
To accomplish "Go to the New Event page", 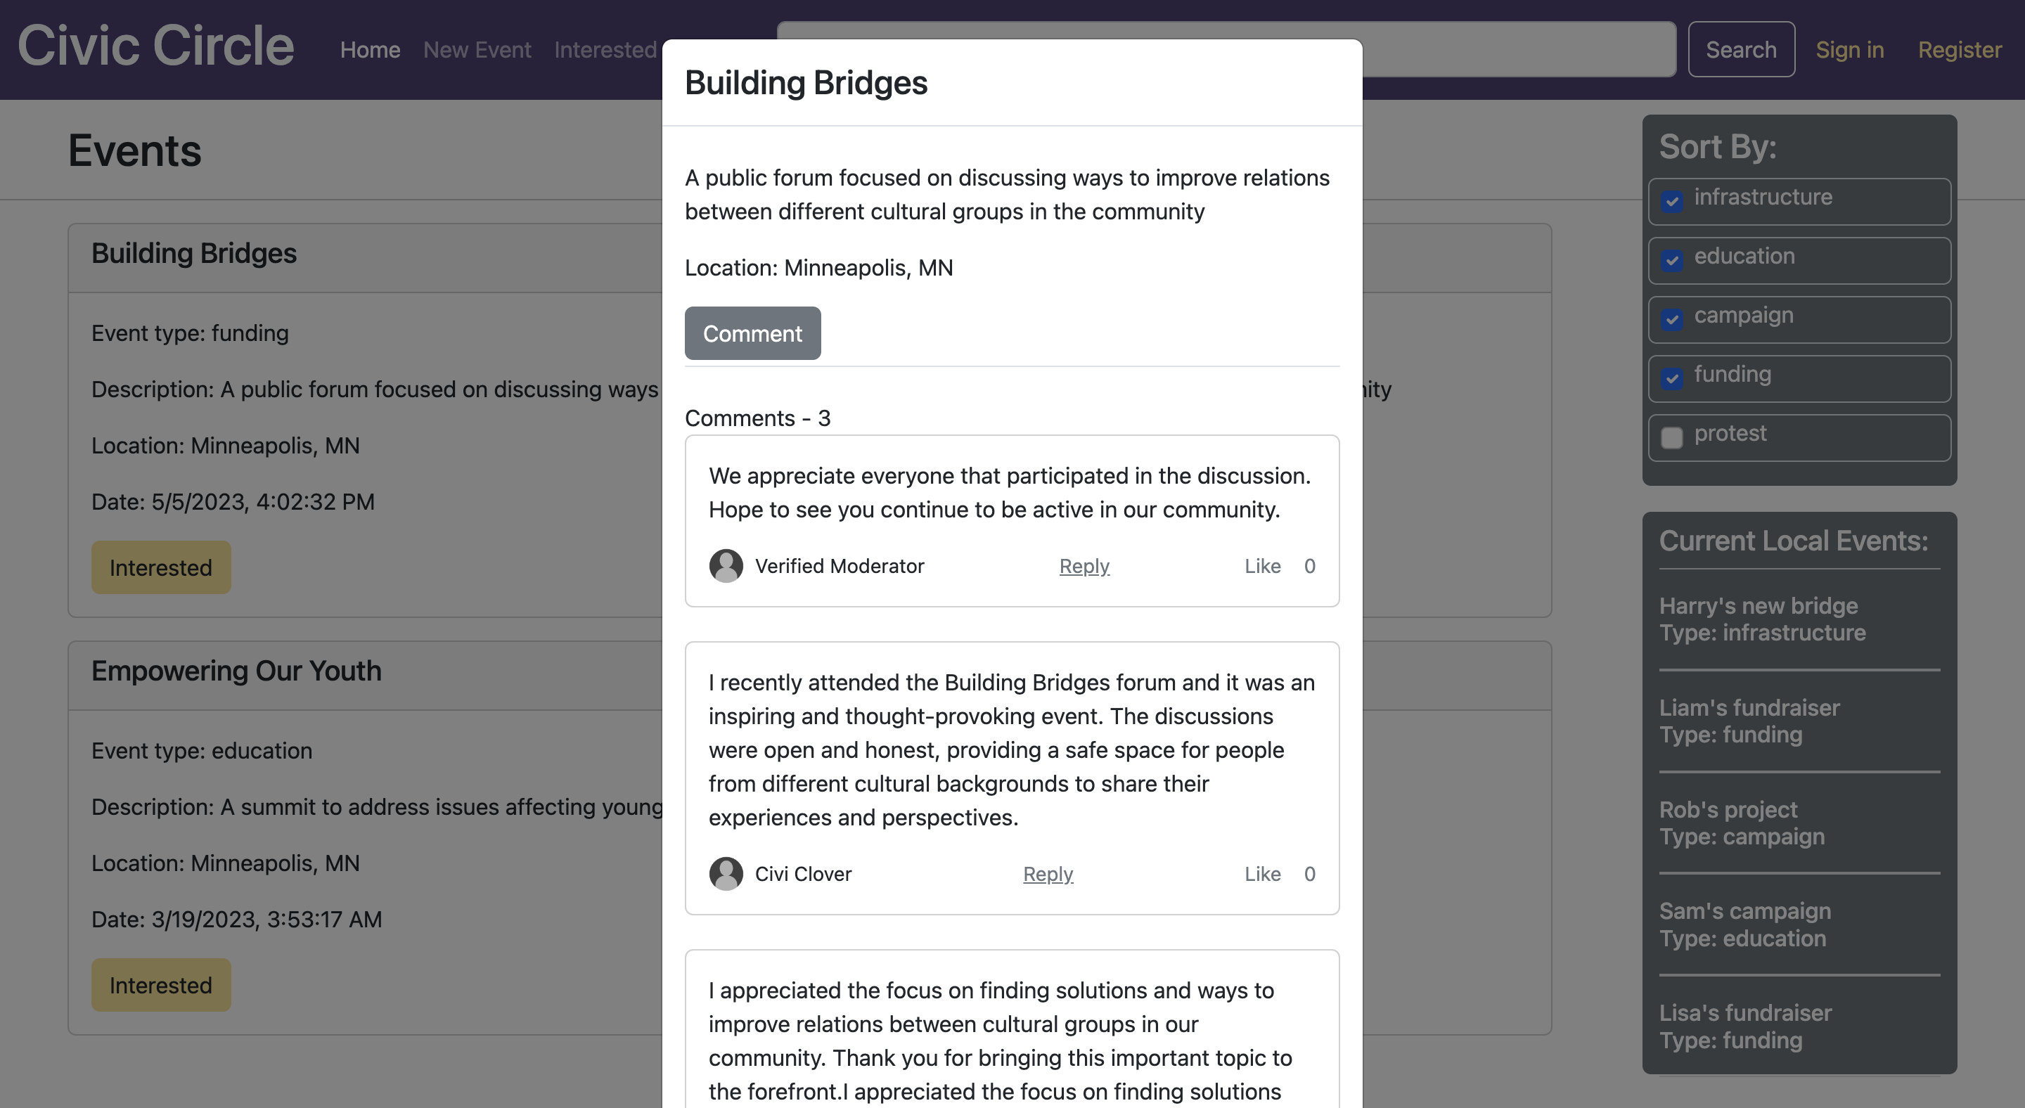I will coord(477,49).
